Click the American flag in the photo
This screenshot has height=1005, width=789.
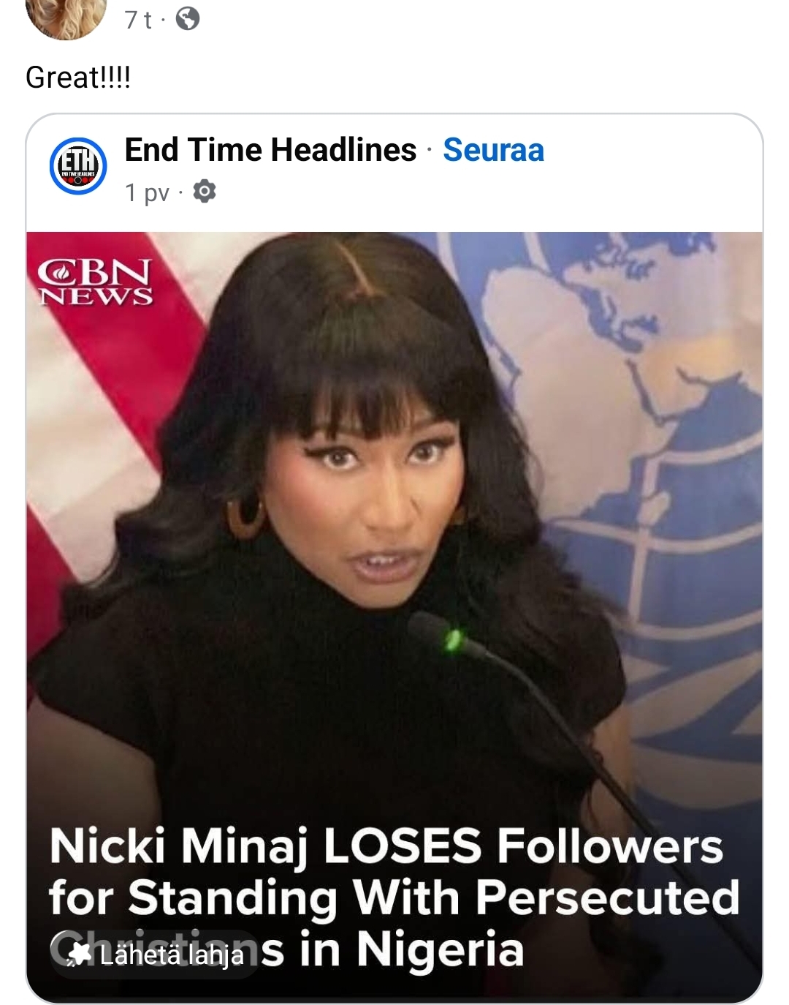tap(110, 439)
